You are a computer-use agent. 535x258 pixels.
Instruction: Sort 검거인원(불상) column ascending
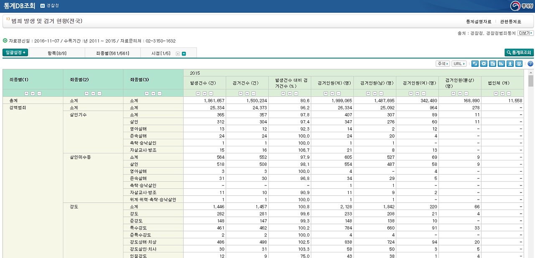pyautogui.click(x=454, y=94)
